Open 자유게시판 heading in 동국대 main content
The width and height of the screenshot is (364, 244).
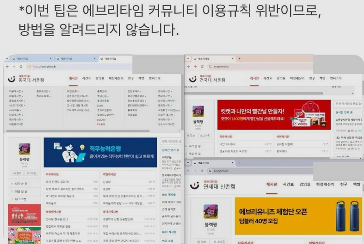click(x=52, y=174)
